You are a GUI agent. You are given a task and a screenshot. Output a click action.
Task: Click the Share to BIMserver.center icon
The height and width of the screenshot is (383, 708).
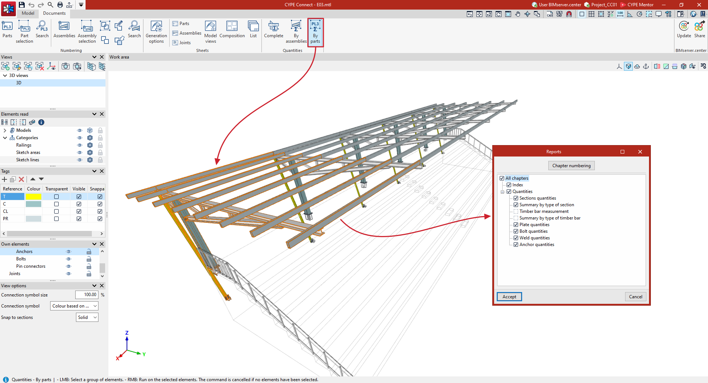pos(700,30)
